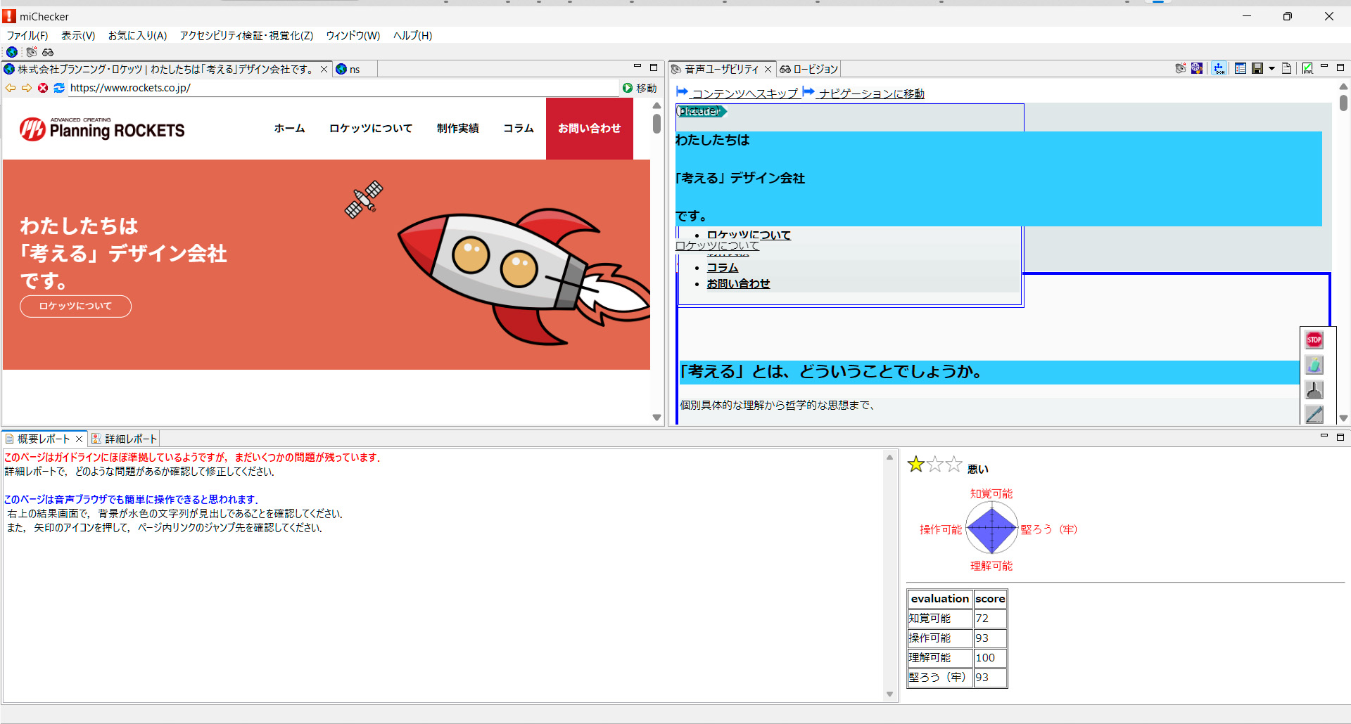Open page in external browser with globe icon

click(12, 52)
